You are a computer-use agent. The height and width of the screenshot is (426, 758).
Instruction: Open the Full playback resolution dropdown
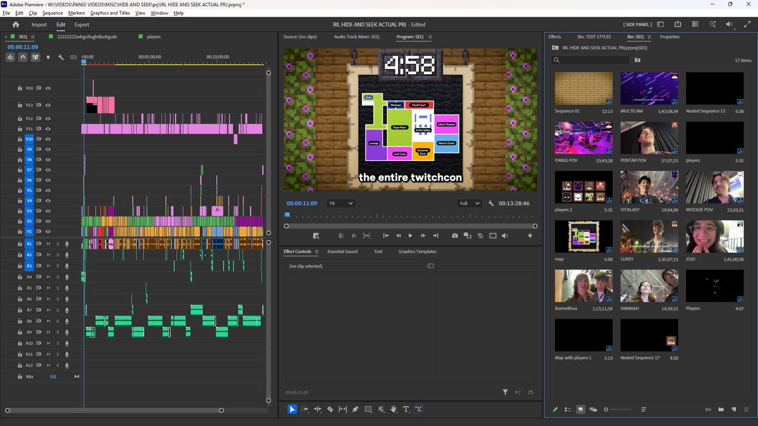471,204
